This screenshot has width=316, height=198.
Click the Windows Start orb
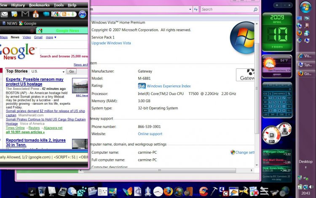click(x=305, y=7)
